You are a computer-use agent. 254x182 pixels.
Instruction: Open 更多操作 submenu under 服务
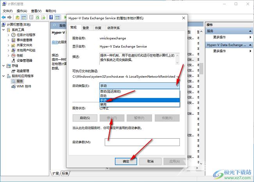(229, 37)
